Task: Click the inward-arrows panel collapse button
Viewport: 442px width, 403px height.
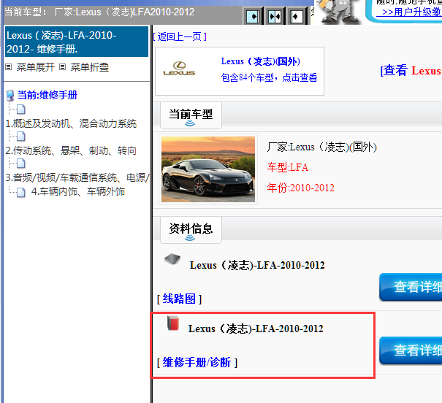Action: pyautogui.click(x=275, y=17)
